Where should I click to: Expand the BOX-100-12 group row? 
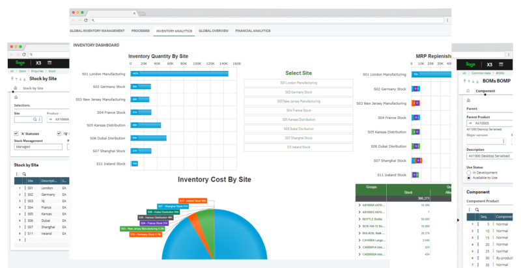359,226
